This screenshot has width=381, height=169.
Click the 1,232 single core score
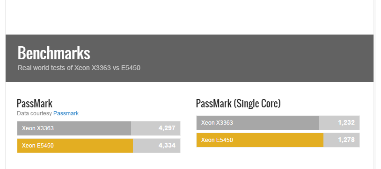tap(346, 122)
